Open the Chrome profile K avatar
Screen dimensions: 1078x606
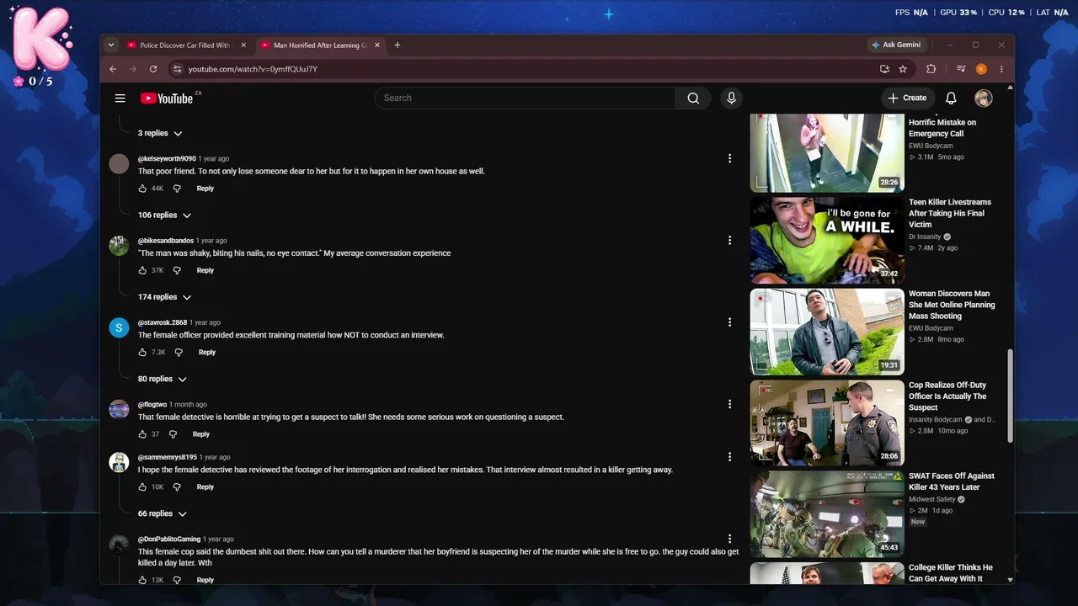coord(981,69)
